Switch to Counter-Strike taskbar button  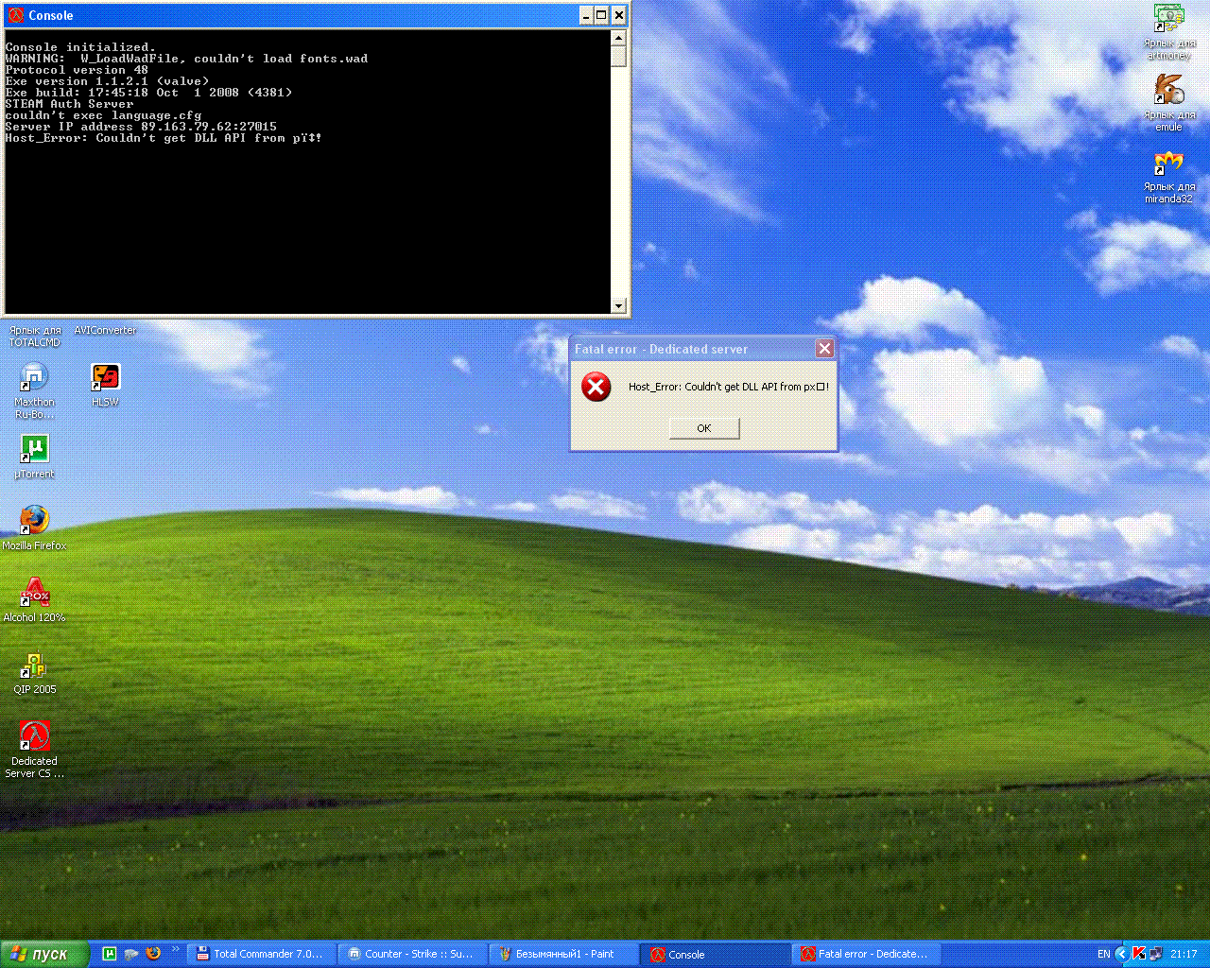pyautogui.click(x=412, y=954)
